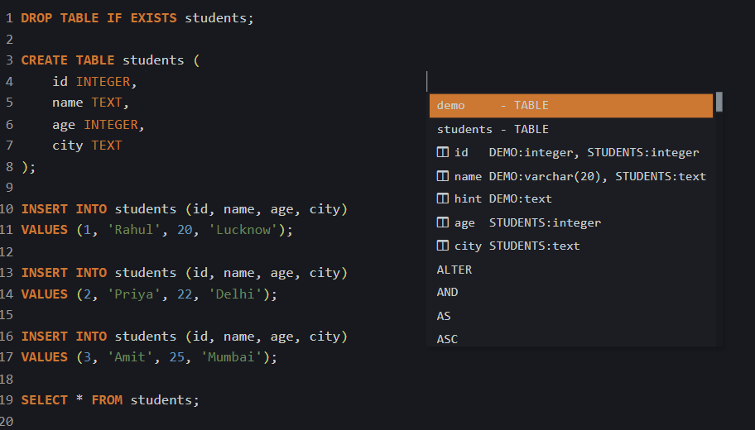Image resolution: width=755 pixels, height=430 pixels.
Task: Pick the 'id' column suggestion
Action: [x=571, y=152]
